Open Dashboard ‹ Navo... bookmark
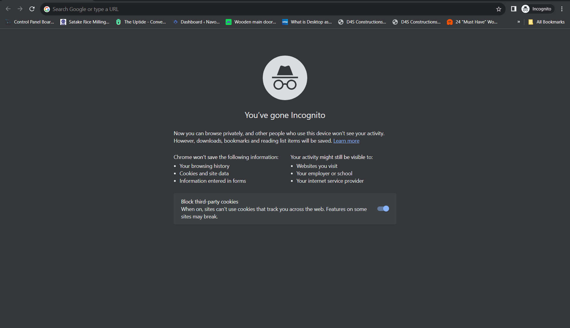Viewport: 570px width, 328px height. 197,22
